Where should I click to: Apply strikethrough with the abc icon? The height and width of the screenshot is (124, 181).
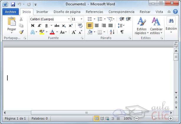tap(57, 26)
